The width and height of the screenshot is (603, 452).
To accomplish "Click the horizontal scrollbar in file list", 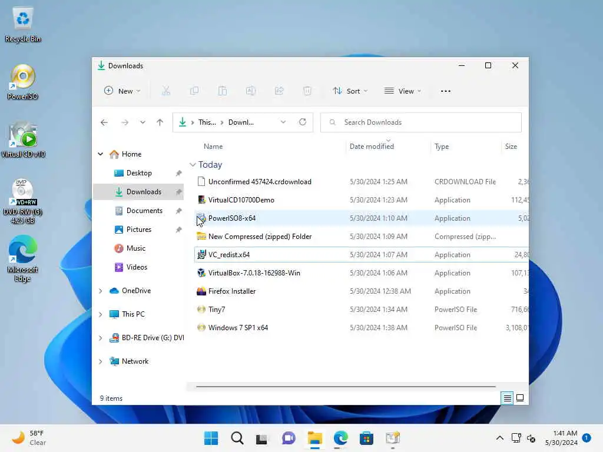I will coord(345,387).
